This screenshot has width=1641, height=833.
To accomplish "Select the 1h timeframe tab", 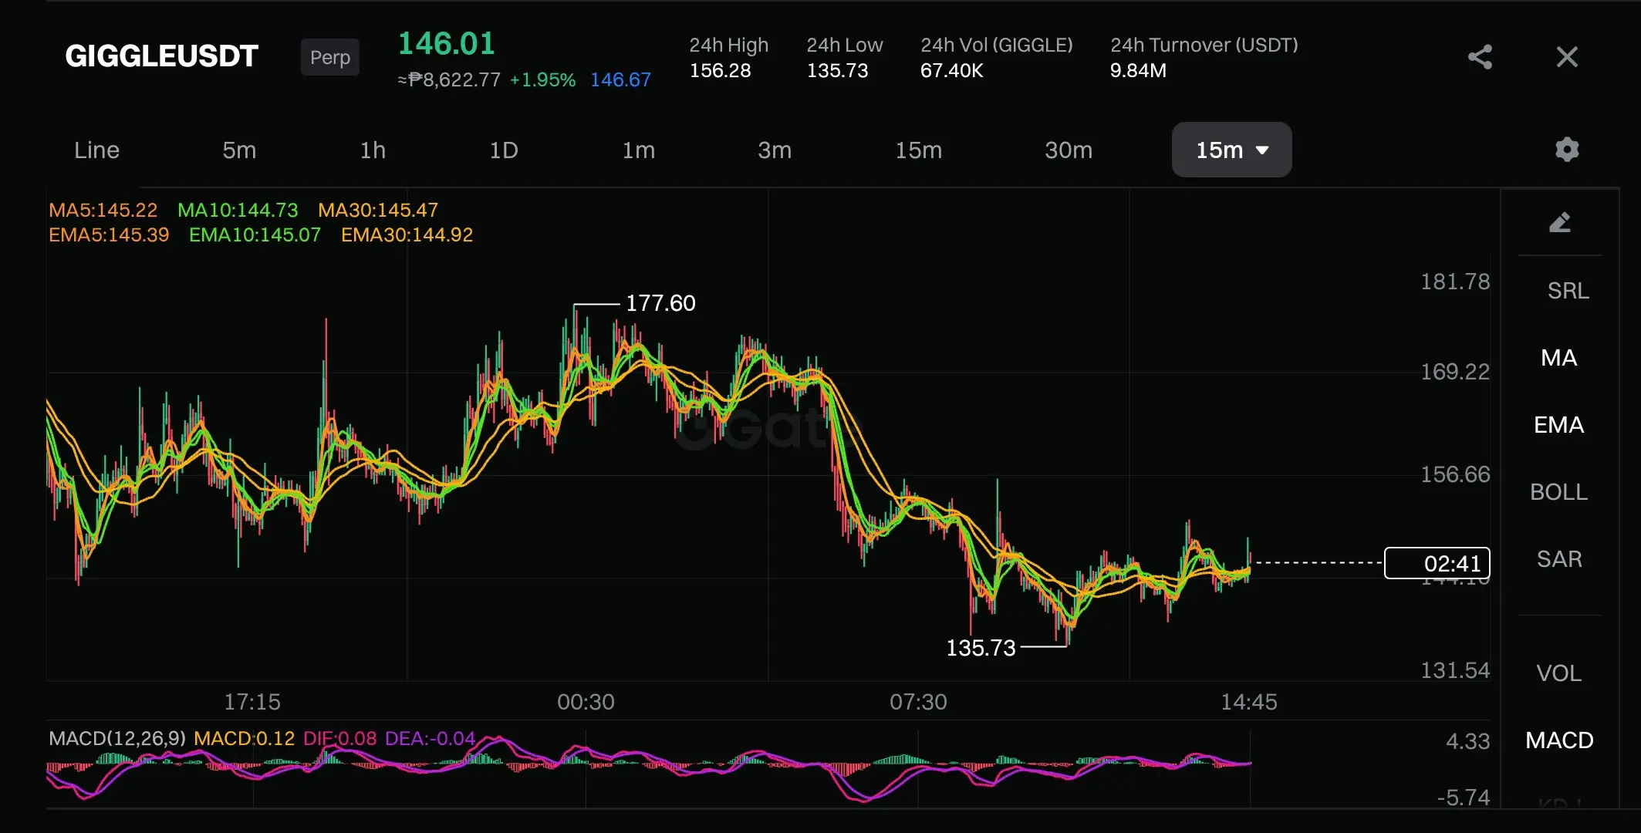I will pyautogui.click(x=373, y=150).
